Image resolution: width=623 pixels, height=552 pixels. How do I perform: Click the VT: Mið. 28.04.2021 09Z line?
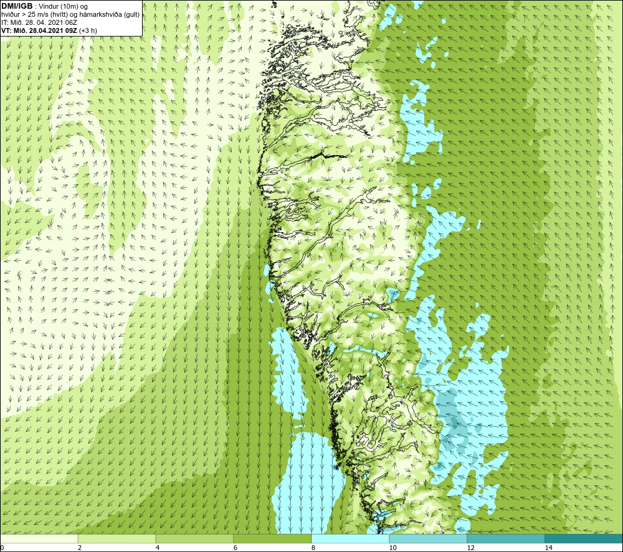(49, 30)
